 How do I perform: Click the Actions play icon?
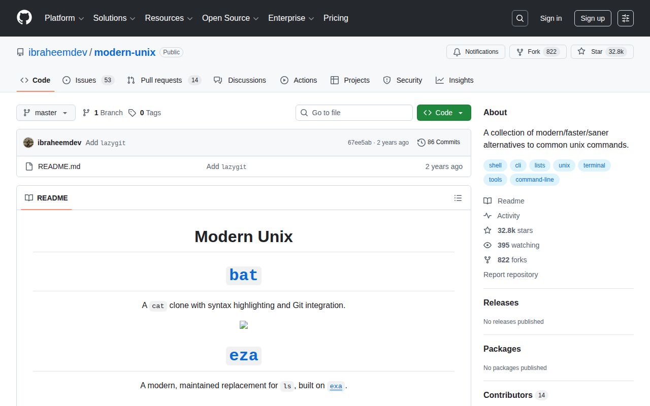[x=284, y=80]
